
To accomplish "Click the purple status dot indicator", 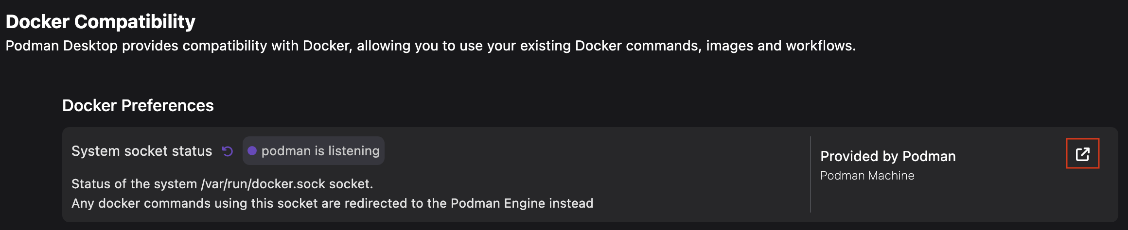I will pyautogui.click(x=252, y=151).
